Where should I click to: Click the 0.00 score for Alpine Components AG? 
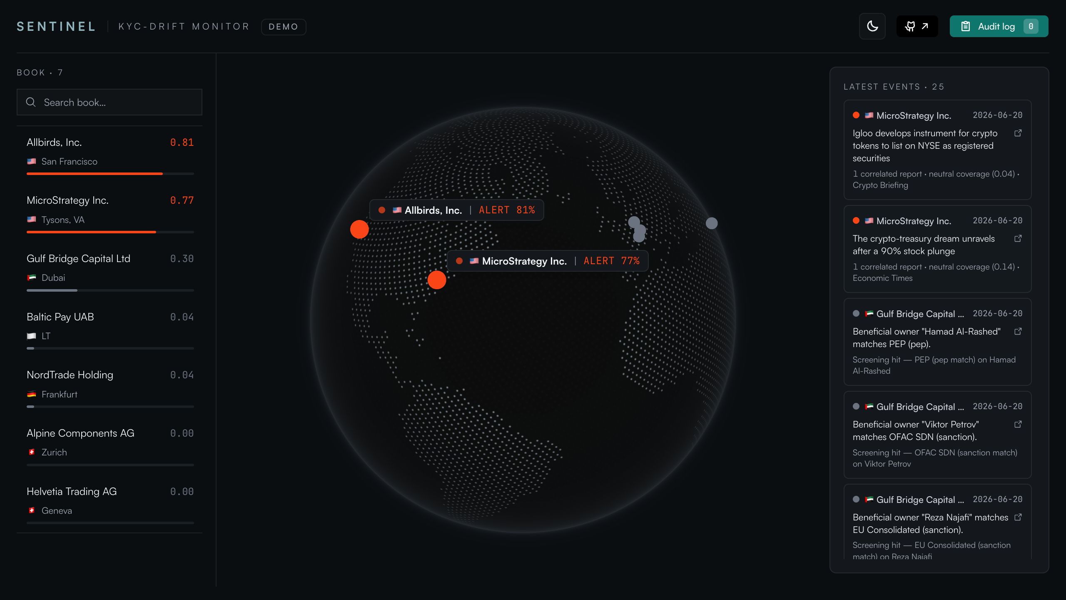pos(182,433)
